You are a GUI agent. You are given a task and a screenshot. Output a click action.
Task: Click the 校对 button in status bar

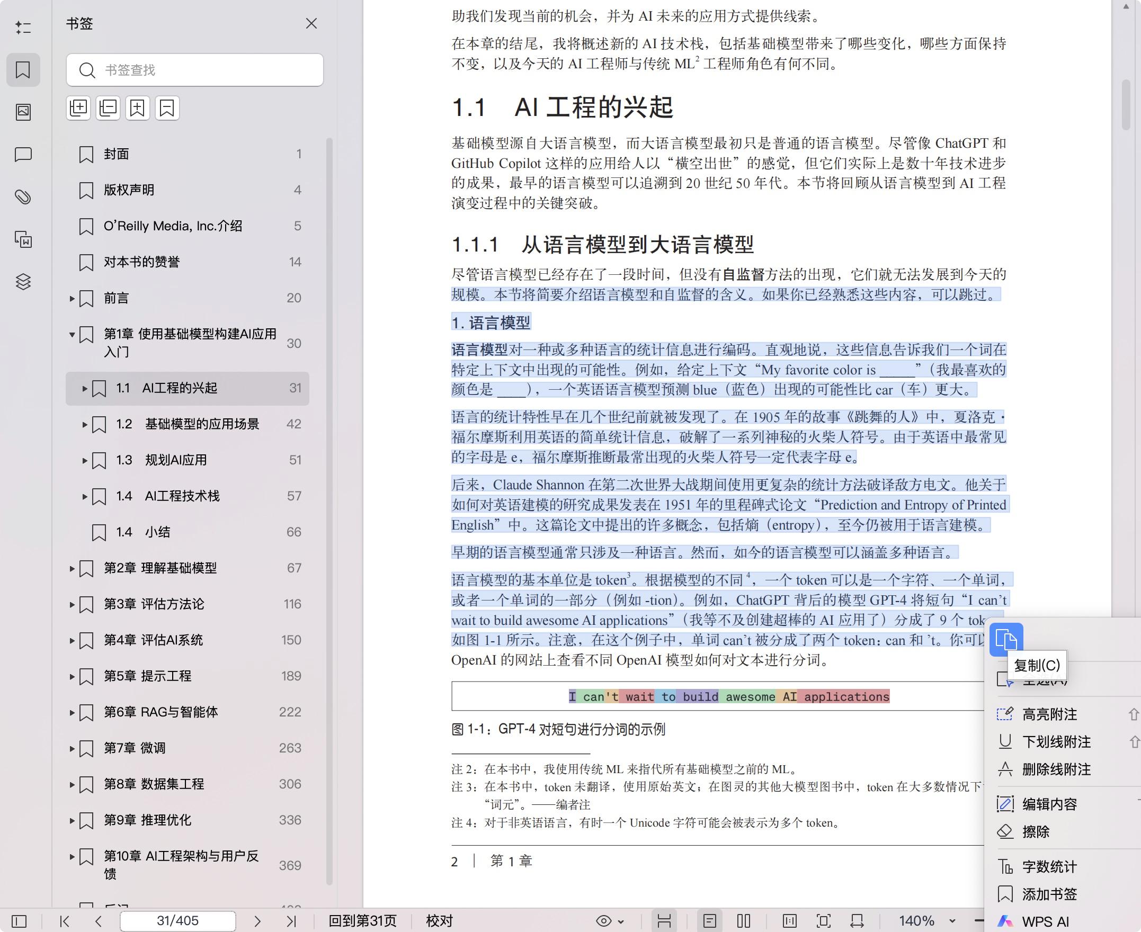click(x=439, y=921)
